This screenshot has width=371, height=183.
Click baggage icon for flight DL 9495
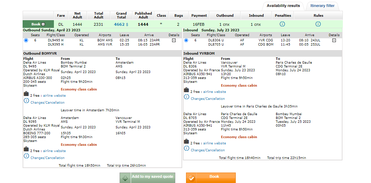[26, 94]
